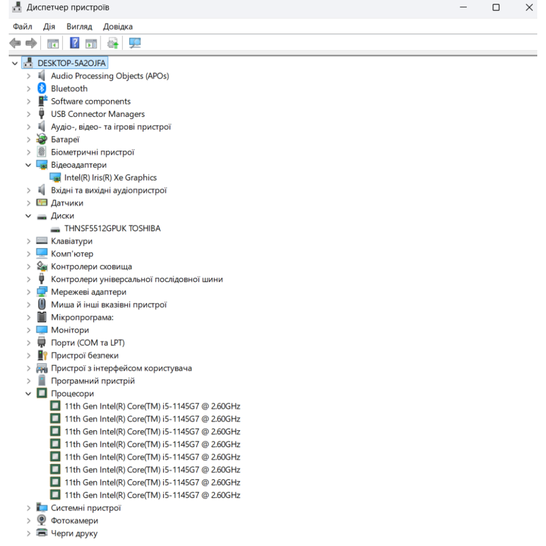Collapse the Відеоадаптери category
Image resolution: width=546 pixels, height=546 pixels.
coord(28,165)
